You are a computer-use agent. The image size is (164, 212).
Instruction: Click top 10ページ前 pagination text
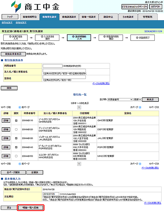[x=6, y=107]
